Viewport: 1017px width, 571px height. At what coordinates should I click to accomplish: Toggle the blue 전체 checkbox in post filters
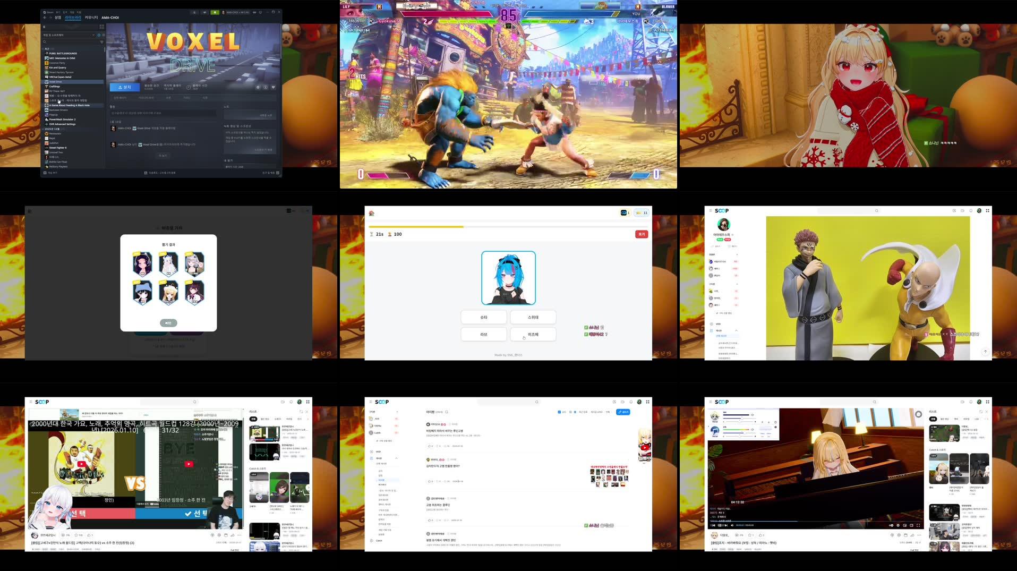(x=559, y=412)
